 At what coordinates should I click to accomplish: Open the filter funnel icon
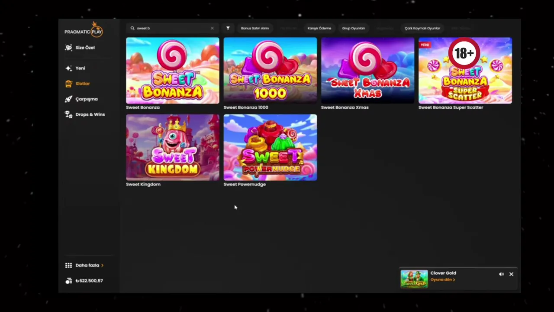(x=228, y=28)
